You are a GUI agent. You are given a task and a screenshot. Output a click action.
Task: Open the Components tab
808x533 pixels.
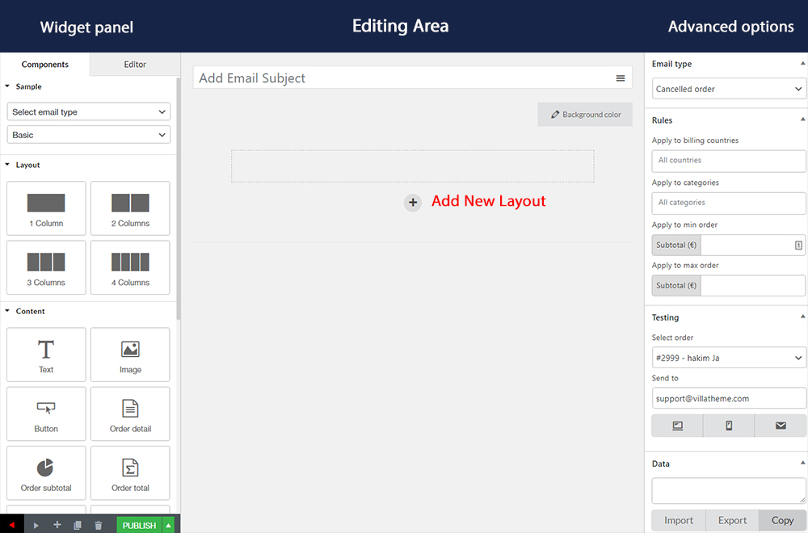(44, 64)
